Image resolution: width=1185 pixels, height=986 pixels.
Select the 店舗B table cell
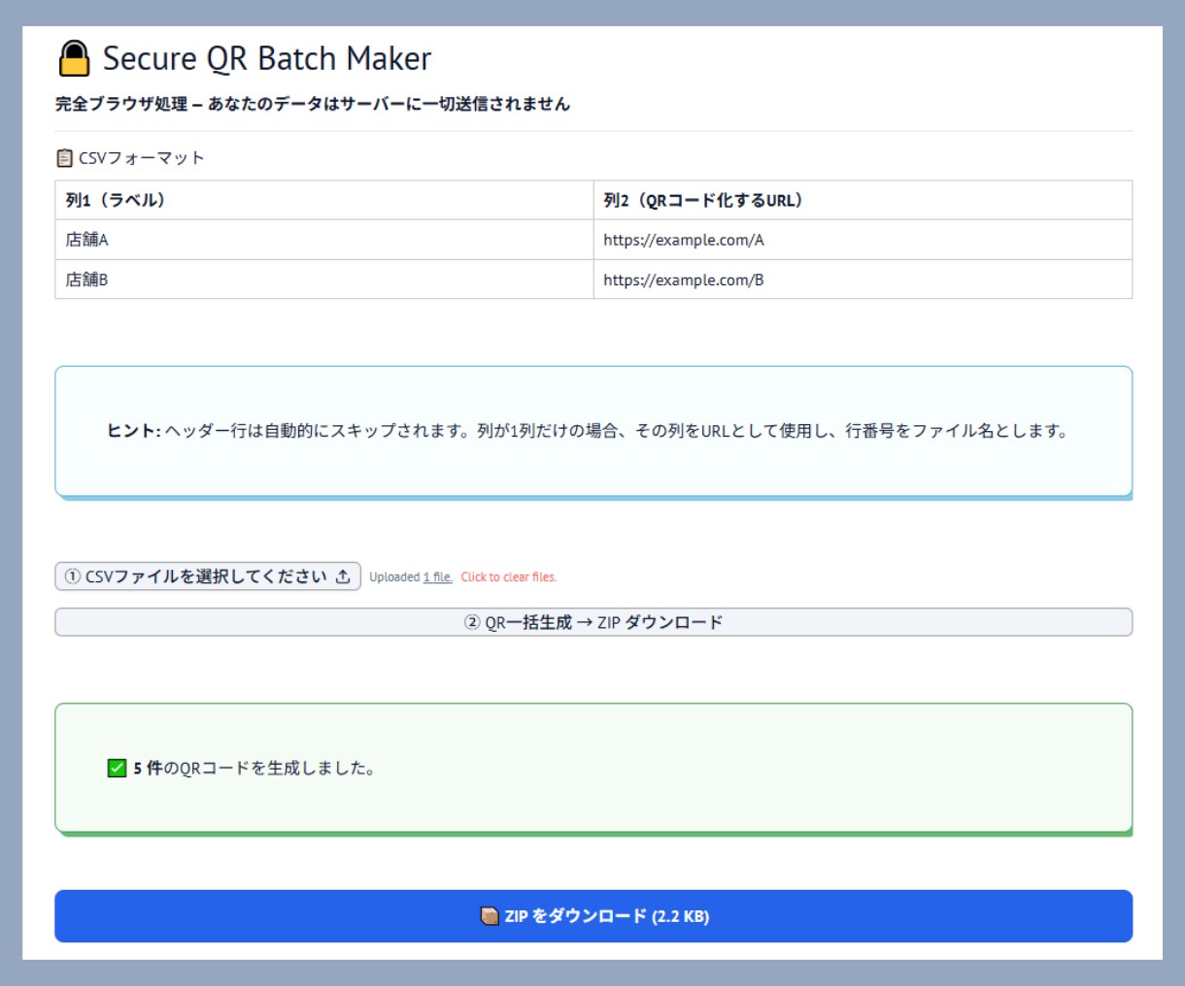(324, 279)
